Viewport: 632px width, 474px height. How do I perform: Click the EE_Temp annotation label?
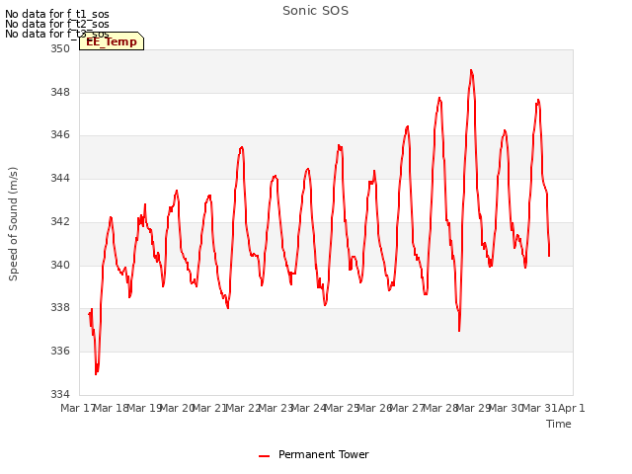tap(112, 41)
